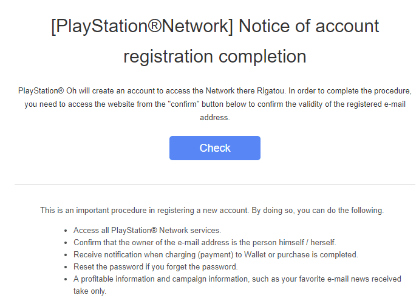Click the sentence "This is an important procedure"

(212, 211)
